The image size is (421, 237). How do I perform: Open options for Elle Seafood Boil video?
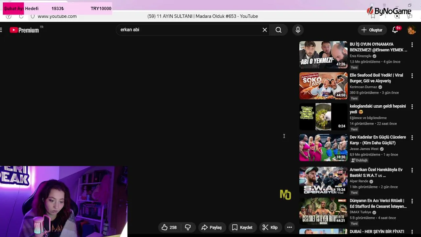[412, 76]
